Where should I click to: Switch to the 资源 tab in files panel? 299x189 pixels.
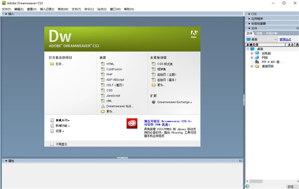pyautogui.click(x=259, y=33)
